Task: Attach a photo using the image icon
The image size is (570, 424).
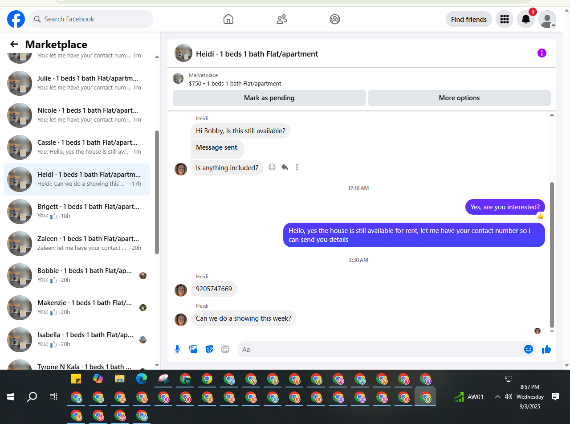Action: [193, 349]
